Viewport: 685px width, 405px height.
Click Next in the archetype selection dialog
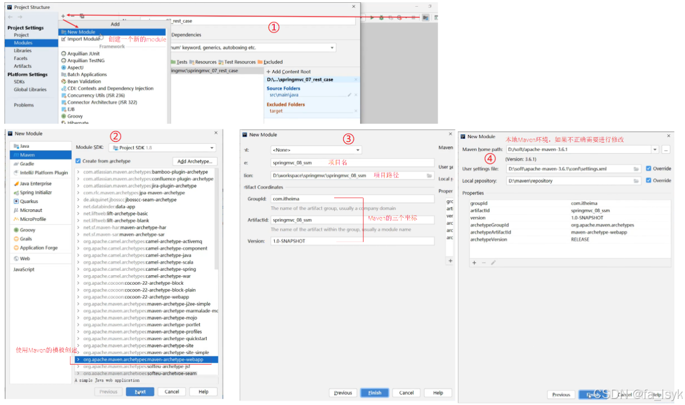[x=140, y=392]
